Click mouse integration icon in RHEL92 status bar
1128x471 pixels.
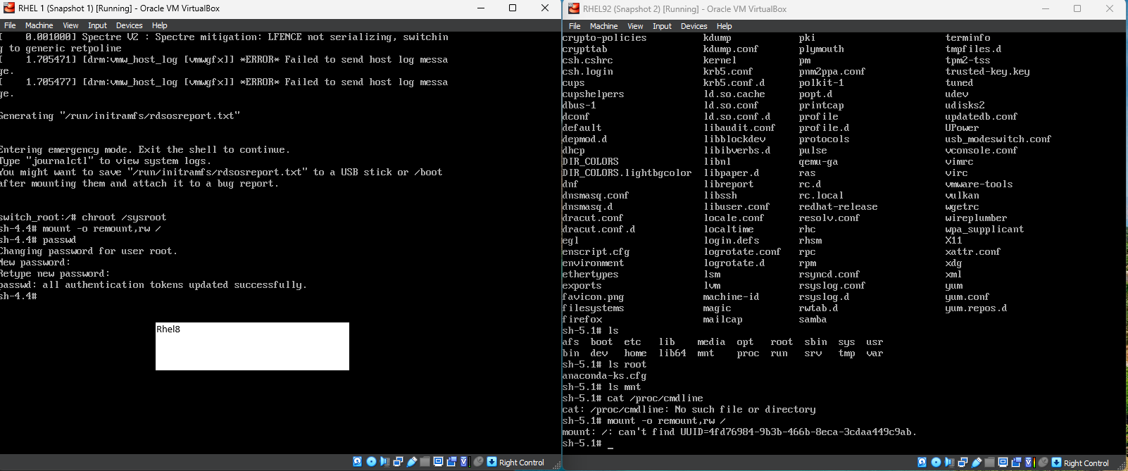(x=1043, y=462)
